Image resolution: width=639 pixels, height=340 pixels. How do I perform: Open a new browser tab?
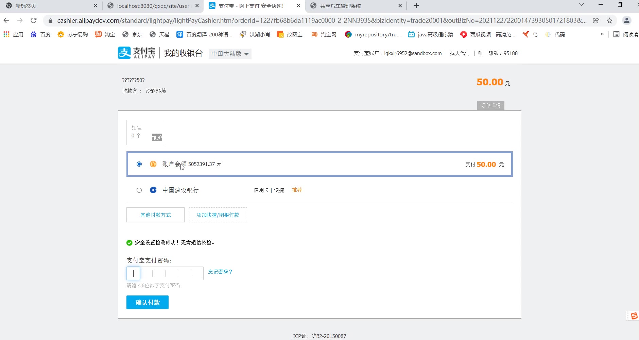pos(416,6)
